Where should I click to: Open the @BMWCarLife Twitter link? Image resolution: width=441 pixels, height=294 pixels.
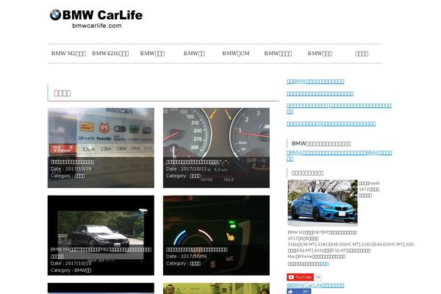click(x=315, y=285)
